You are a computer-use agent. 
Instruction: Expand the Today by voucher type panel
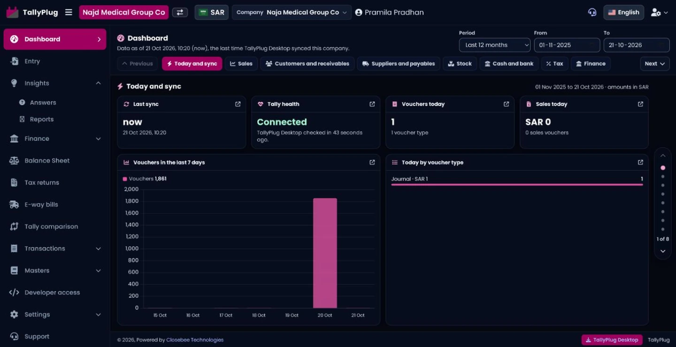tap(640, 162)
